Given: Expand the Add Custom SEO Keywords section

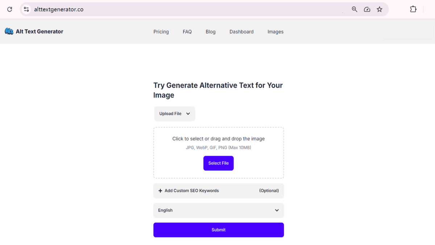Looking at the screenshot, I should (x=191, y=191).
